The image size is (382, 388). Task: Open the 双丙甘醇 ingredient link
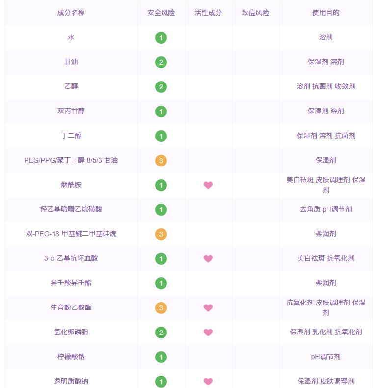pos(71,111)
